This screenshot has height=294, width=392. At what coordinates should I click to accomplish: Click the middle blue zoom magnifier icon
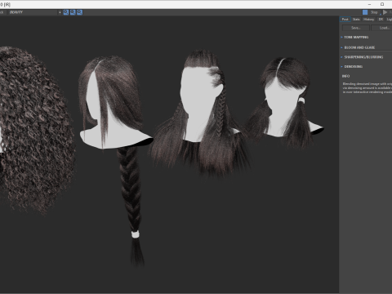[73, 12]
